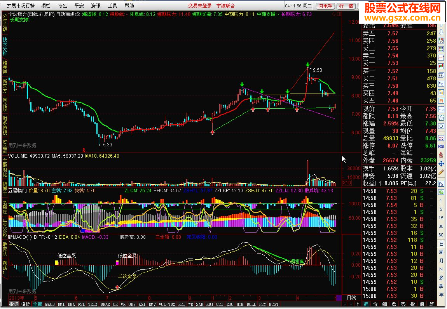Open the quote list with checkmark icon

(441, 41)
